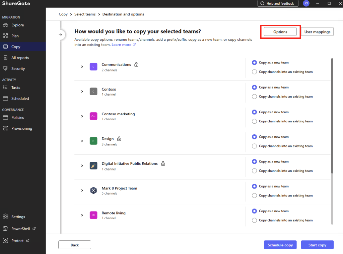Click the Digital Initiative Public Relations team icon
This screenshot has height=254, width=343.
[93, 166]
